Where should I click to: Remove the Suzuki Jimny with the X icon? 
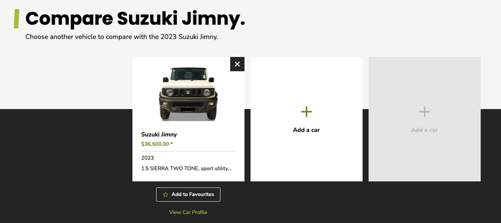[x=237, y=64]
